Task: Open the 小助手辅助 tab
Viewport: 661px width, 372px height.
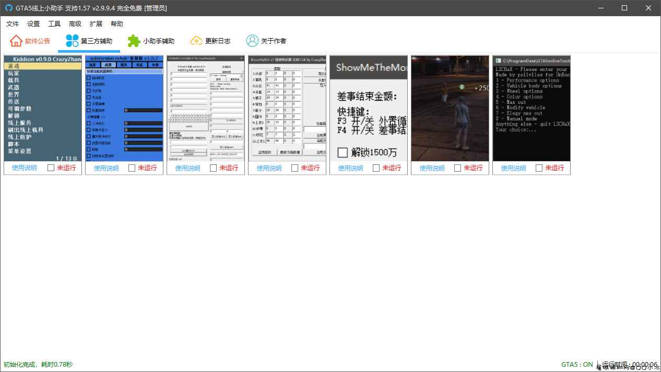Action: tap(151, 41)
